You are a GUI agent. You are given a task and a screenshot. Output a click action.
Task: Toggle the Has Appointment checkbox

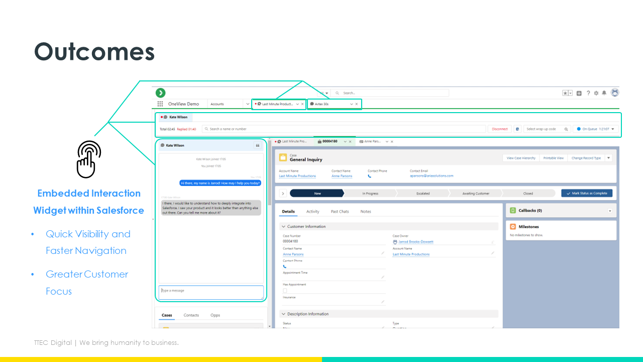tap(285, 291)
